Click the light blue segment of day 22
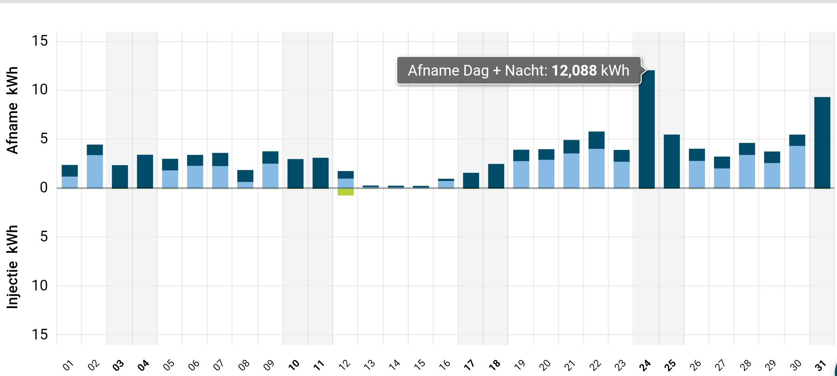Viewport: 837px width, 376px height. pos(596,168)
